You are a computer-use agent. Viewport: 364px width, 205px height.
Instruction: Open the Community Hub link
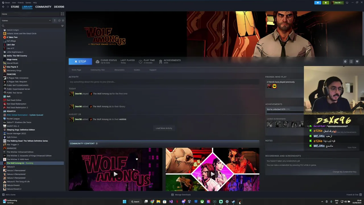(98, 70)
